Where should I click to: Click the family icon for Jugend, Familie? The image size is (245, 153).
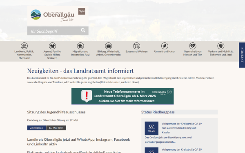(52, 46)
